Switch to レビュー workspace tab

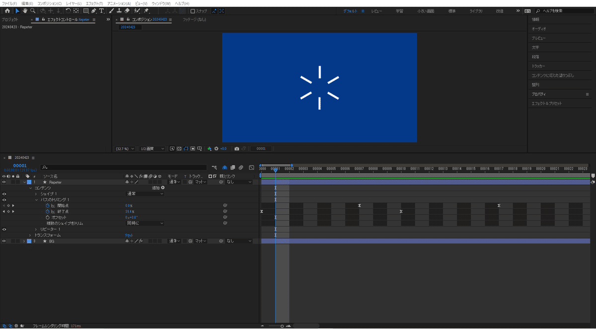coord(377,11)
